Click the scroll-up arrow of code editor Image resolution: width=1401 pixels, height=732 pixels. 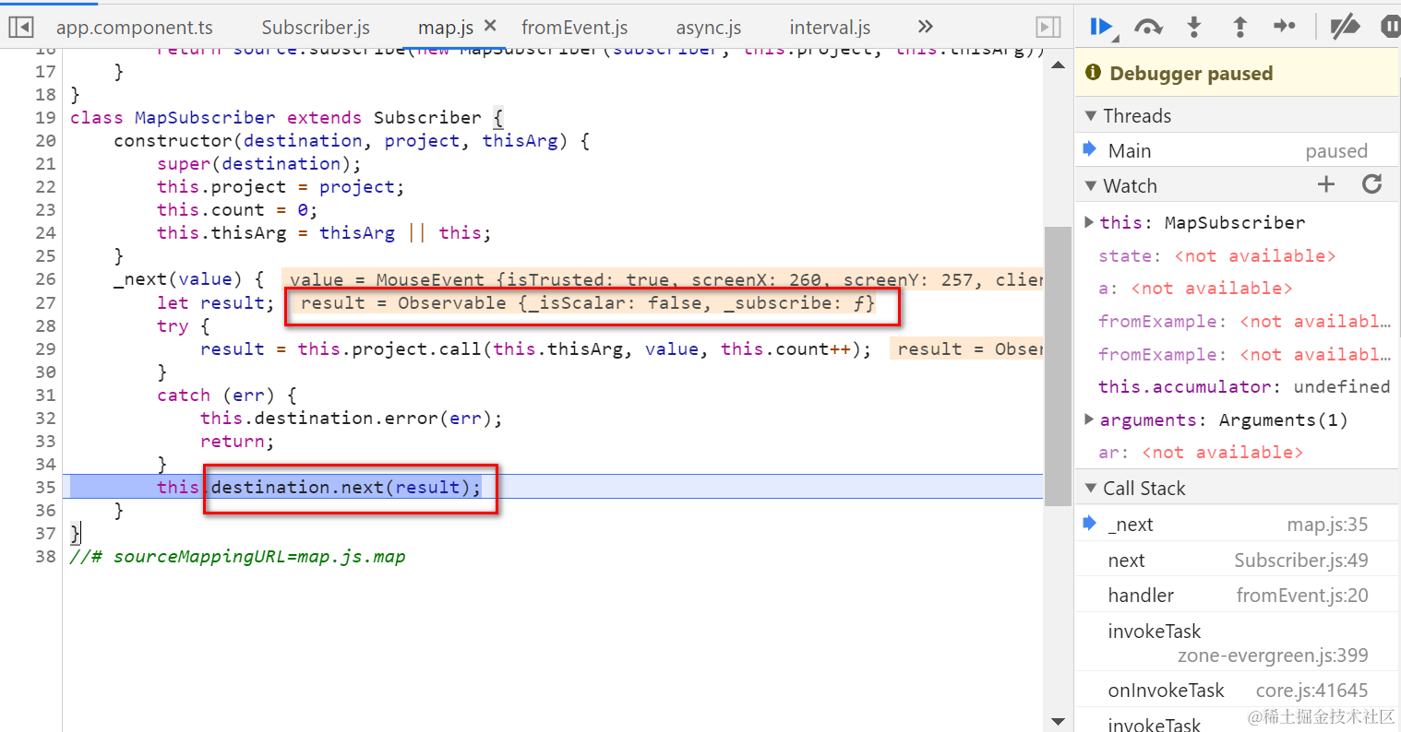click(1058, 64)
